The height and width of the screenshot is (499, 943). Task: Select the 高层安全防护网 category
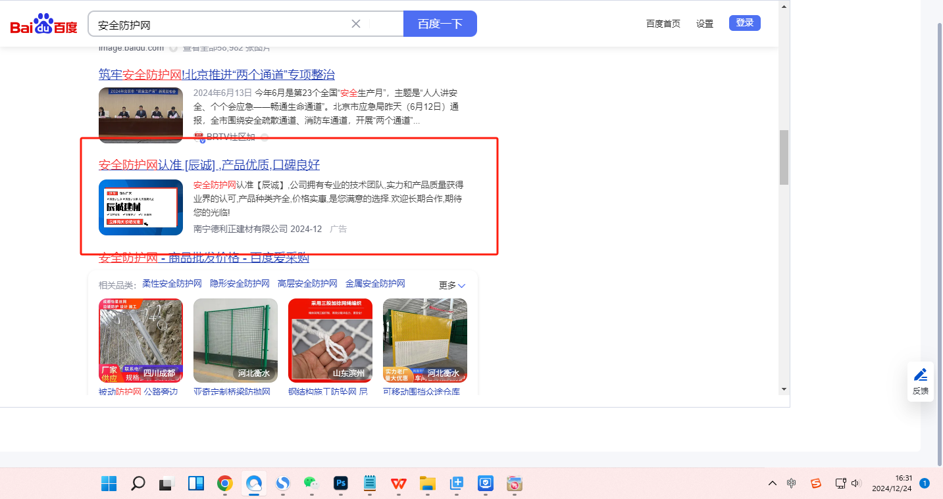point(307,284)
